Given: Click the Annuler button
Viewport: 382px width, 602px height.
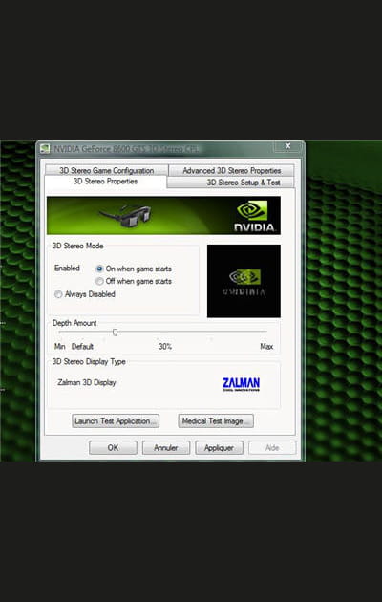Looking at the screenshot, I should pos(166,447).
